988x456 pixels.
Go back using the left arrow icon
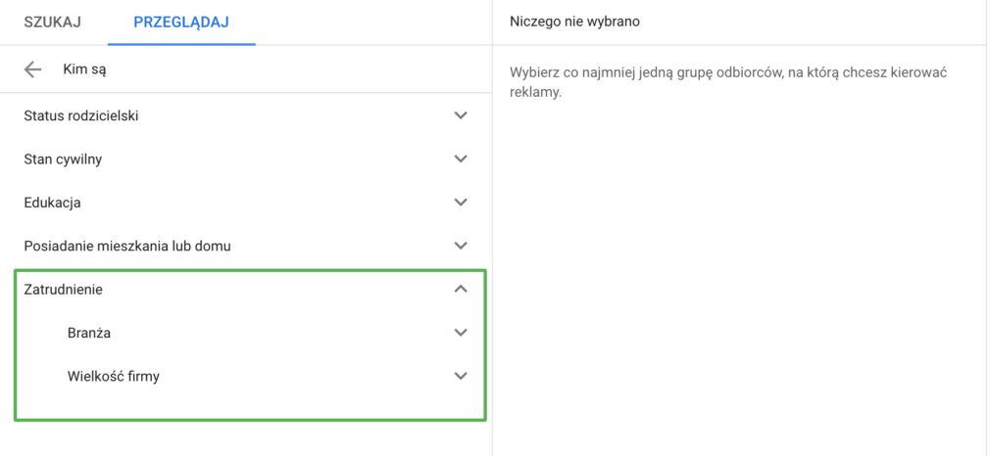point(32,69)
